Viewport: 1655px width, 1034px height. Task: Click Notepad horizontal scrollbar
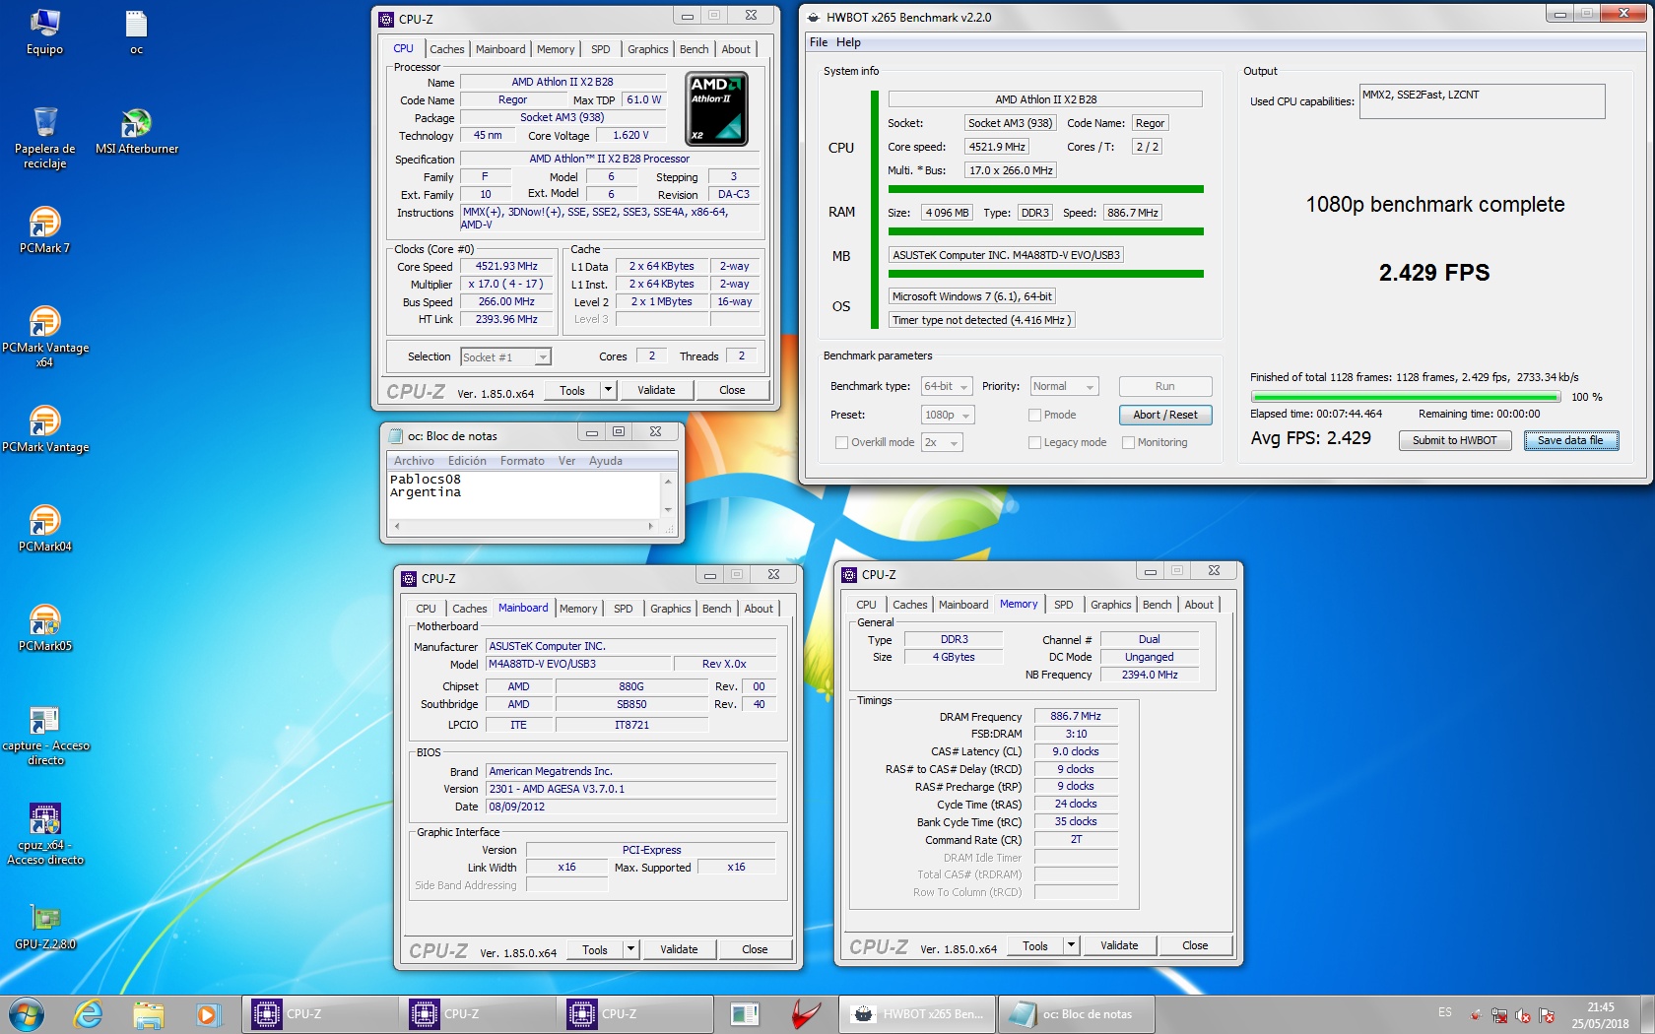point(524,527)
